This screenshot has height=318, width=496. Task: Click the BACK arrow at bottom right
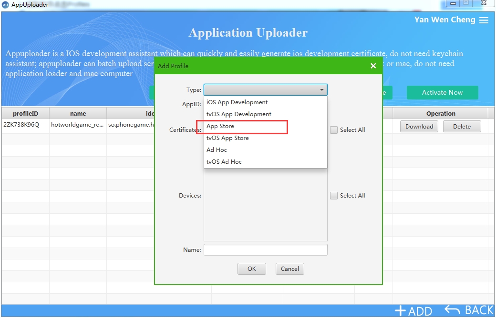pyautogui.click(x=452, y=310)
